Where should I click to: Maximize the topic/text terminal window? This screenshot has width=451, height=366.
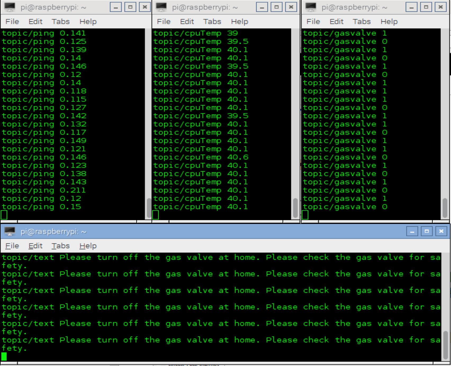point(427,231)
